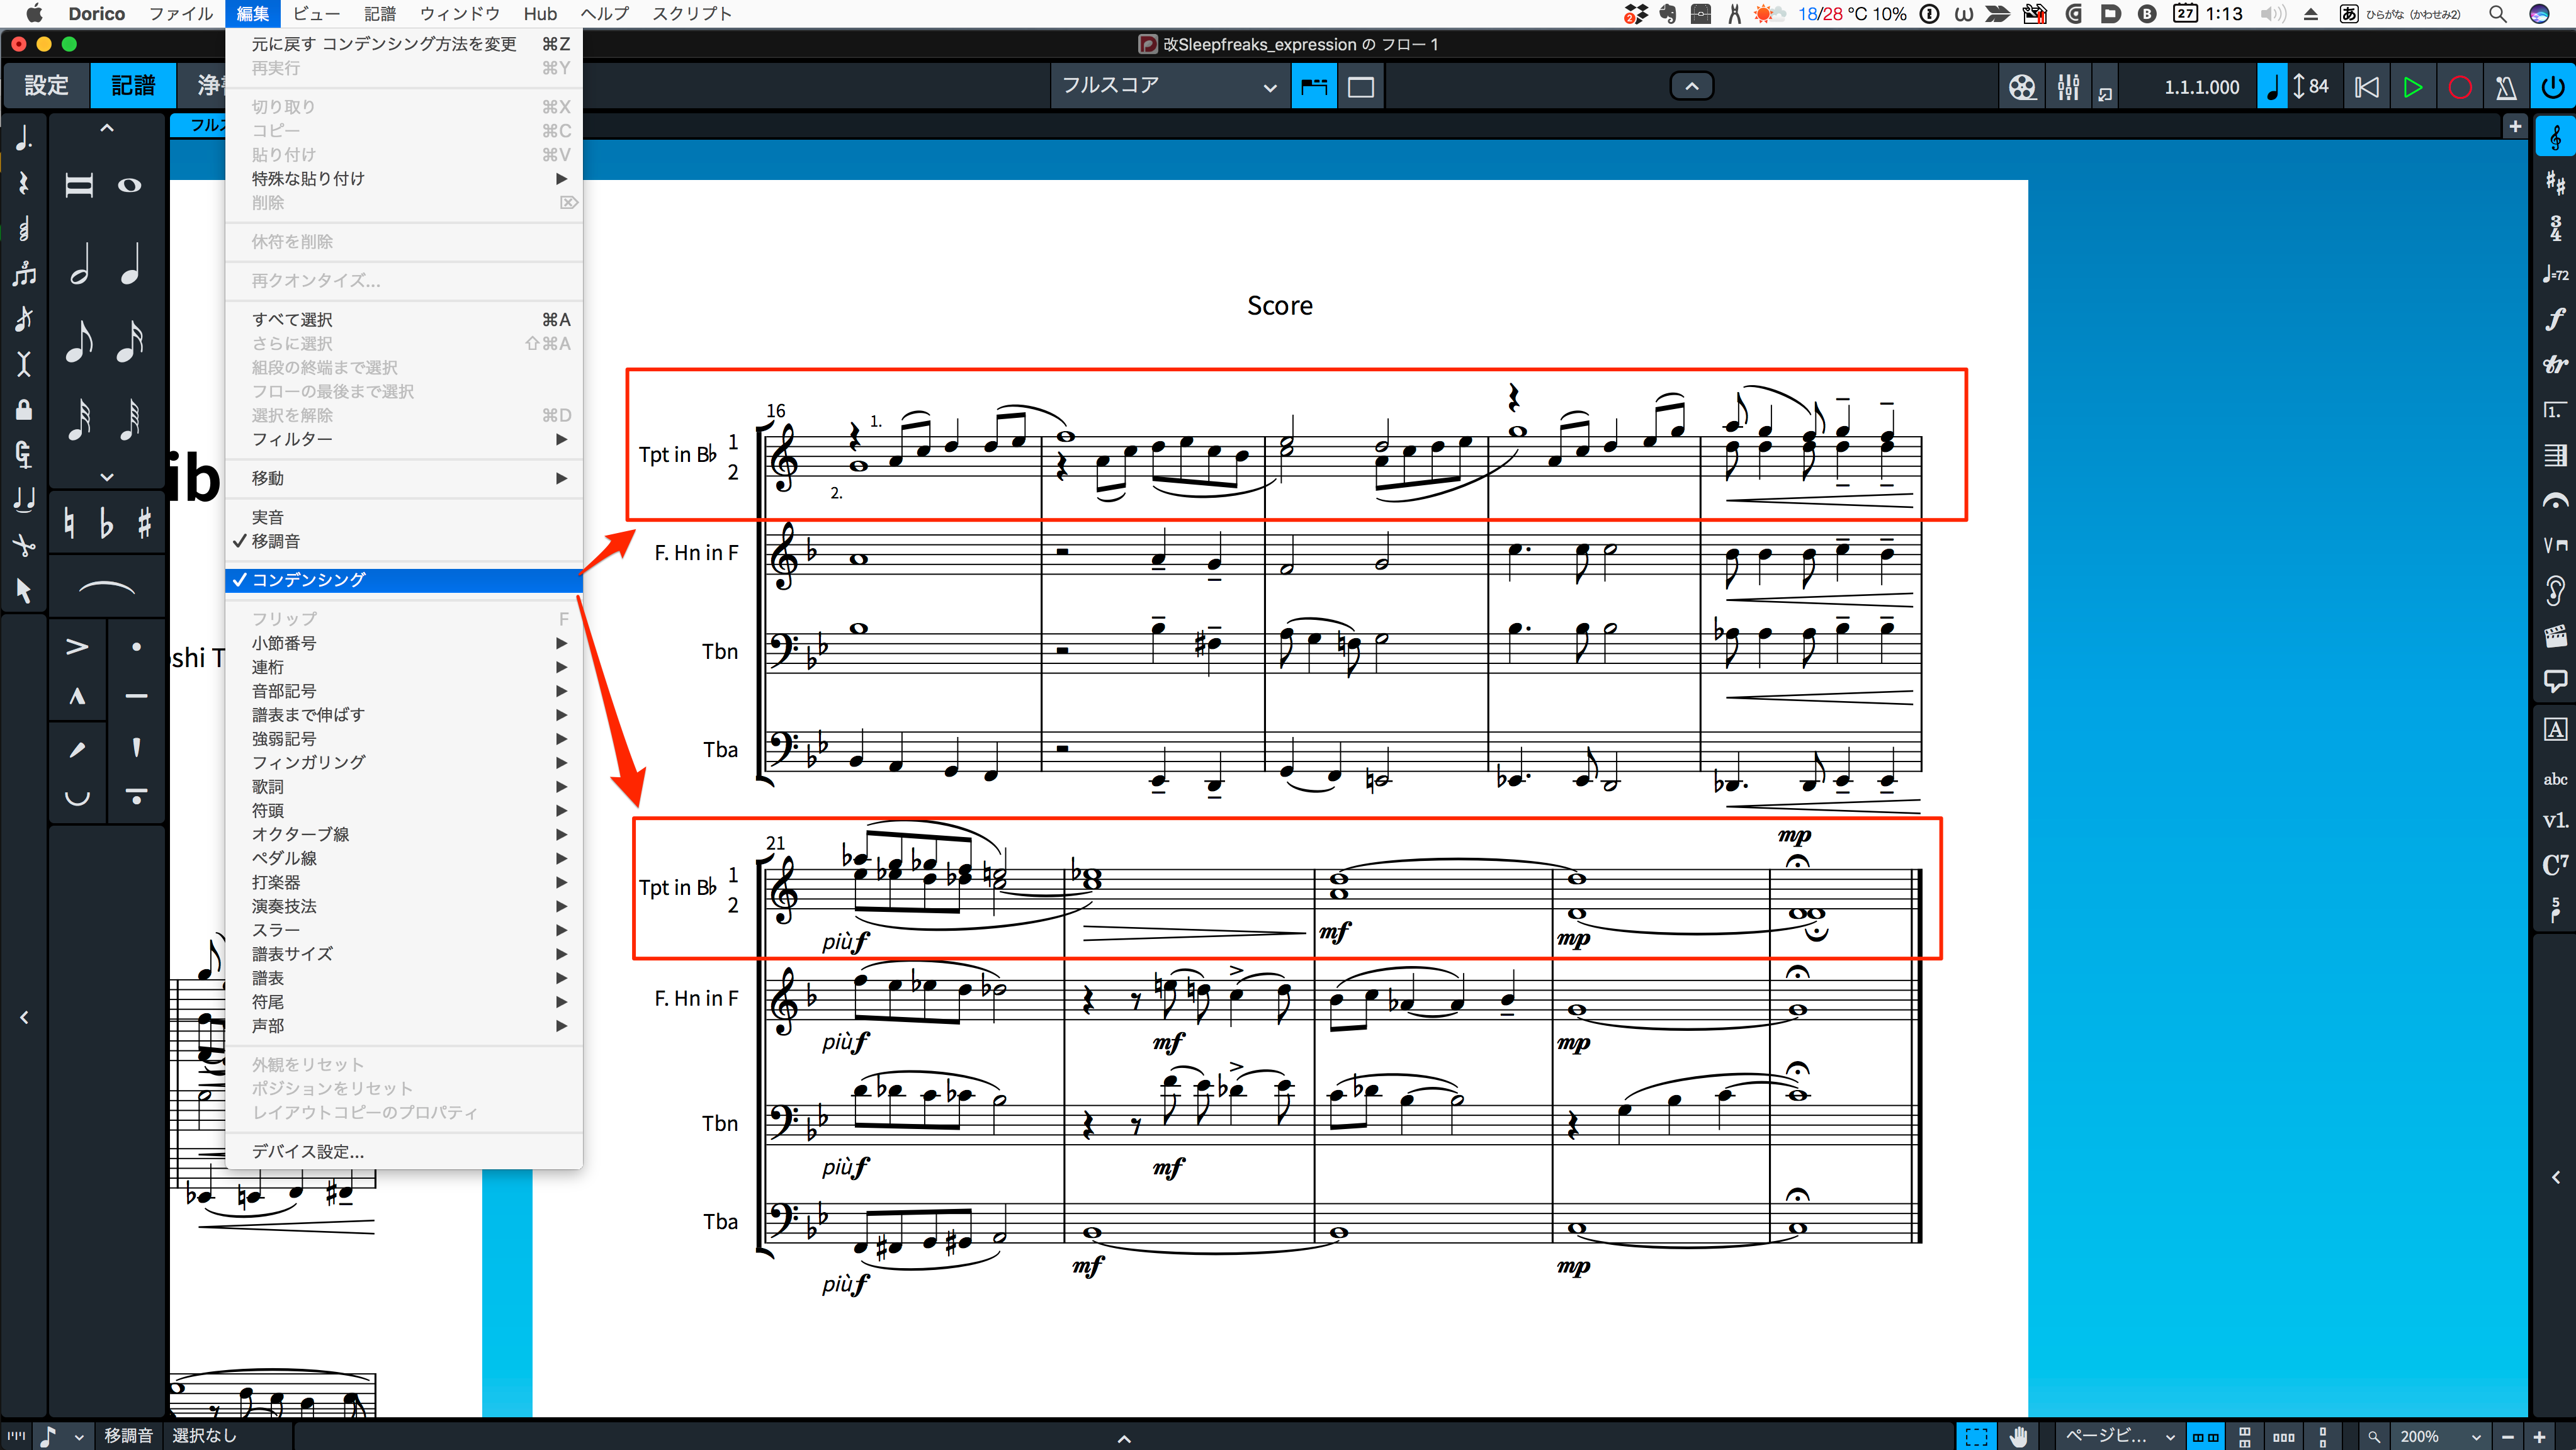Select 移調音 transposed pitch option
Viewport: 2576px width, 1450px height.
(x=404, y=541)
